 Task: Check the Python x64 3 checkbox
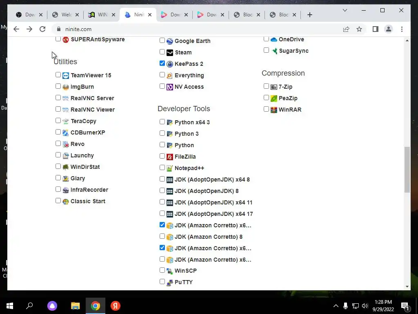[162, 122]
